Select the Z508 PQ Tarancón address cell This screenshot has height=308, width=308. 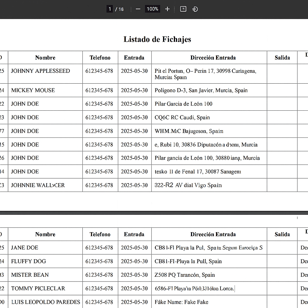185,275
